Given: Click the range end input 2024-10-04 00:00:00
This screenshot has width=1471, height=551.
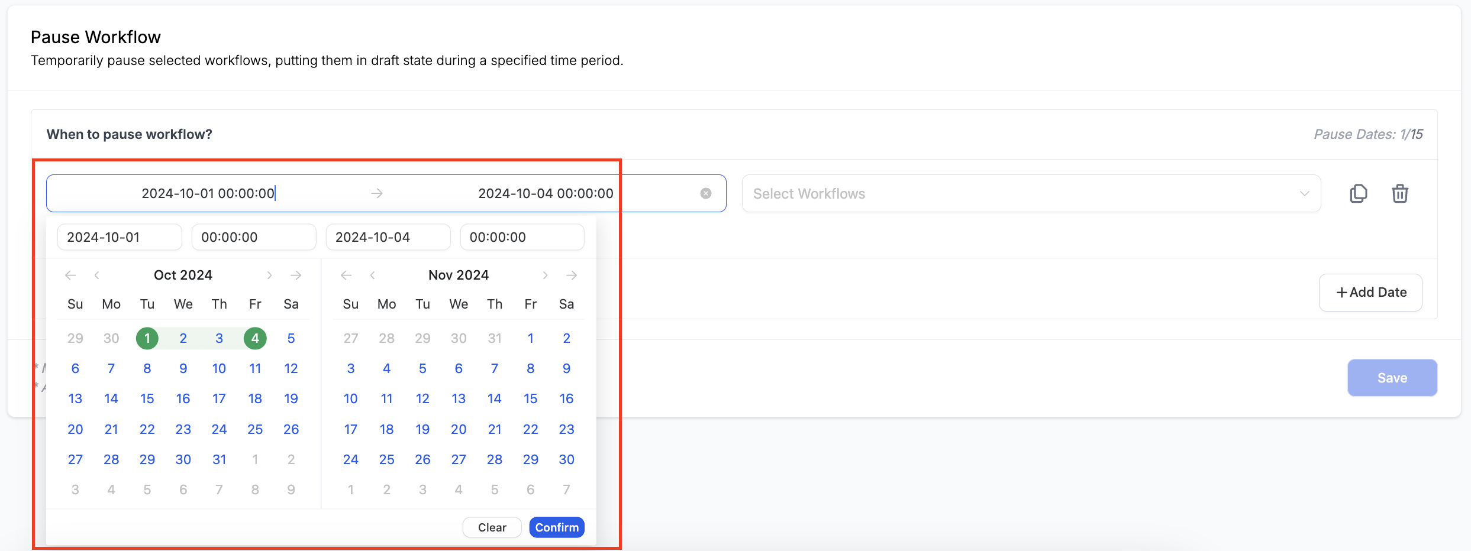Looking at the screenshot, I should pyautogui.click(x=546, y=193).
